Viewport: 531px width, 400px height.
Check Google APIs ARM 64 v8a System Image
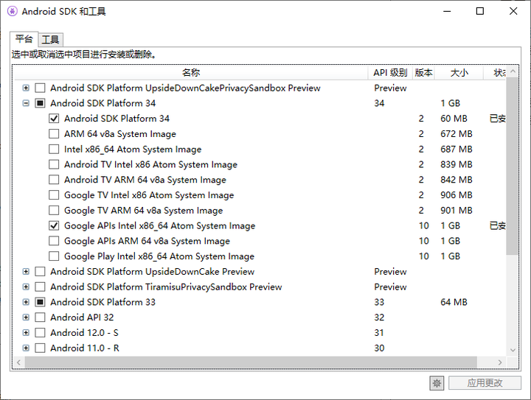point(54,241)
